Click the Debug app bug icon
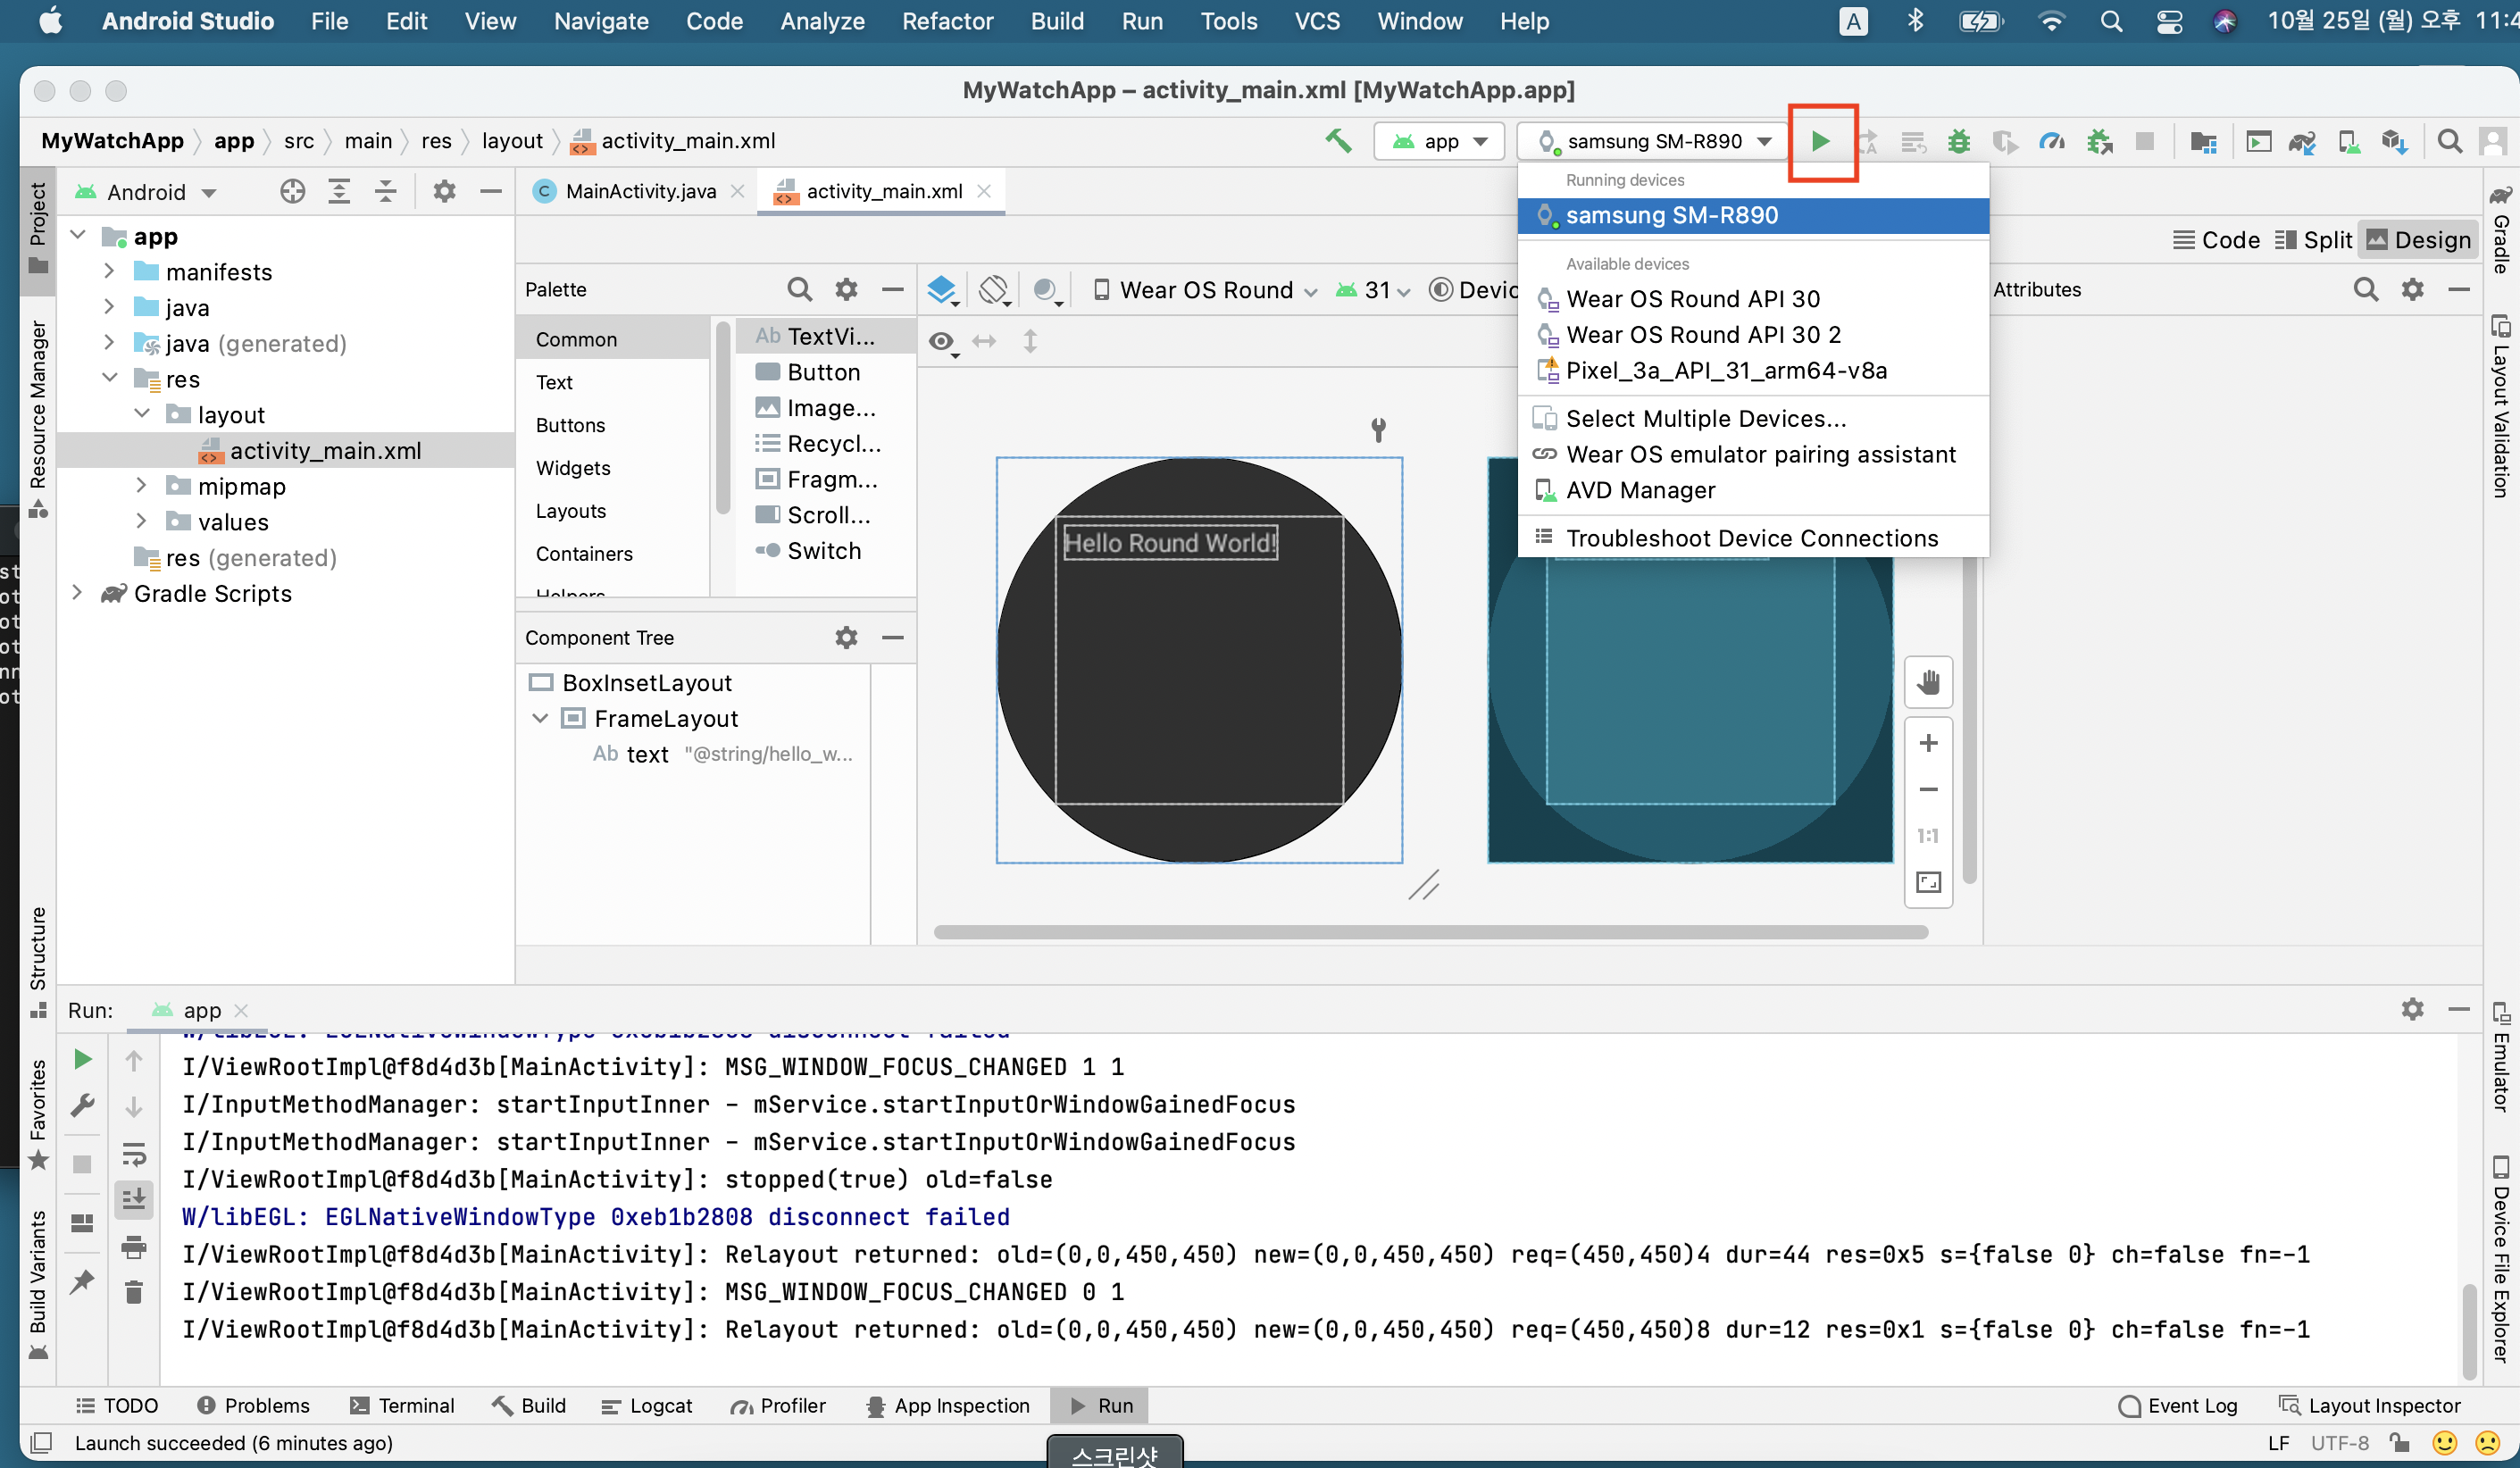 coord(1958,141)
